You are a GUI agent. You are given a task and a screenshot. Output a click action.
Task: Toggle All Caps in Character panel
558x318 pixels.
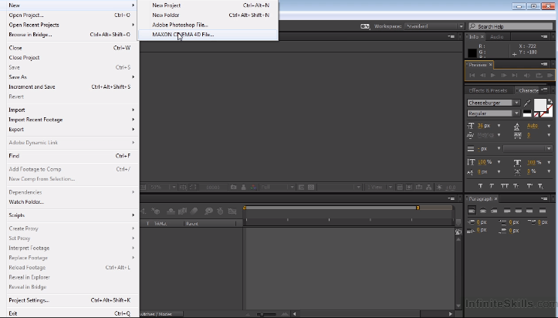[504, 186]
